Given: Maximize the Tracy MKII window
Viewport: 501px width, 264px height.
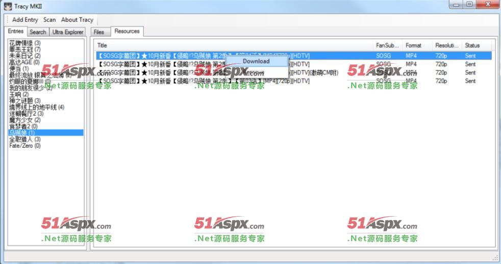Looking at the screenshot, I should coord(469,5).
